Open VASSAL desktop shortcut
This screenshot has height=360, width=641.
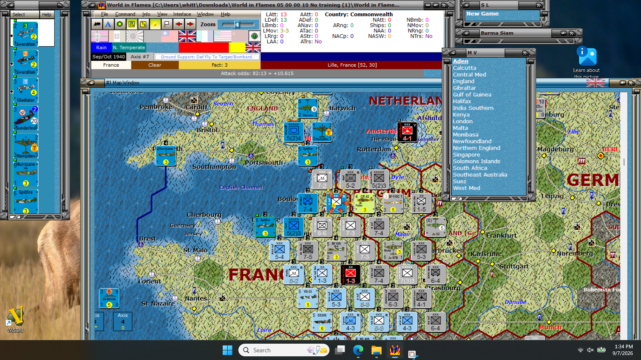tap(15, 319)
